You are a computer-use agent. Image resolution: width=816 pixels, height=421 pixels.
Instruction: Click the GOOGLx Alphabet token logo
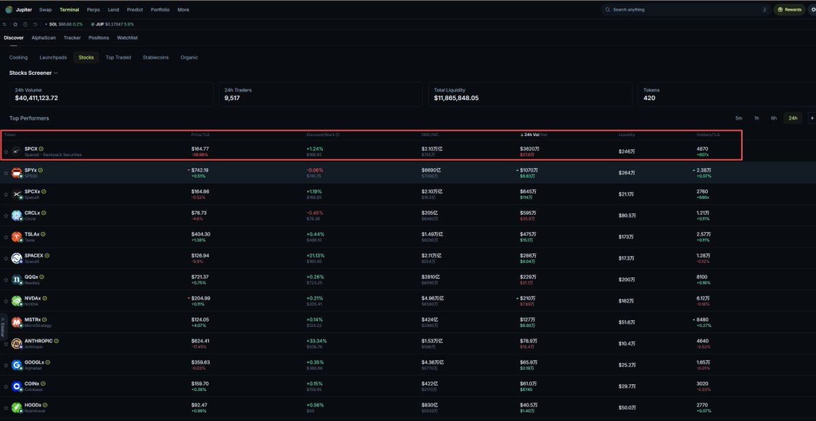pyautogui.click(x=16, y=365)
